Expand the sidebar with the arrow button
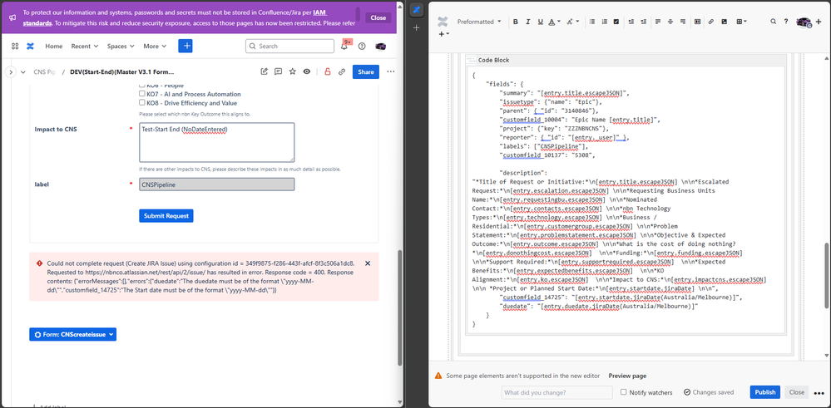 point(11,72)
